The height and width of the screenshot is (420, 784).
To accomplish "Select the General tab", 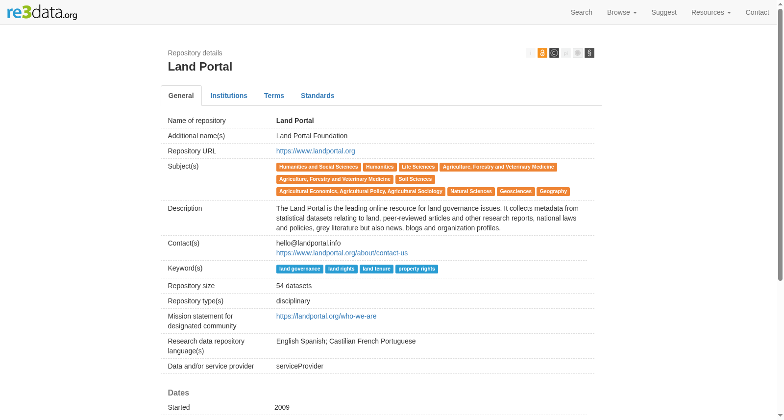I will pos(181,96).
